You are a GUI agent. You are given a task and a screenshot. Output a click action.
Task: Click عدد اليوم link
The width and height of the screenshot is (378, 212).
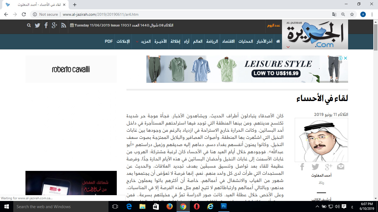pyautogui.click(x=274, y=25)
